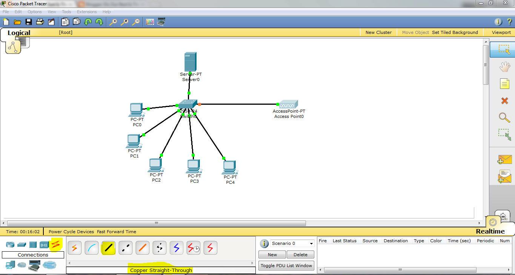515x275 pixels.
Task: Choose the Multiuser Connection category
Action: point(49,265)
